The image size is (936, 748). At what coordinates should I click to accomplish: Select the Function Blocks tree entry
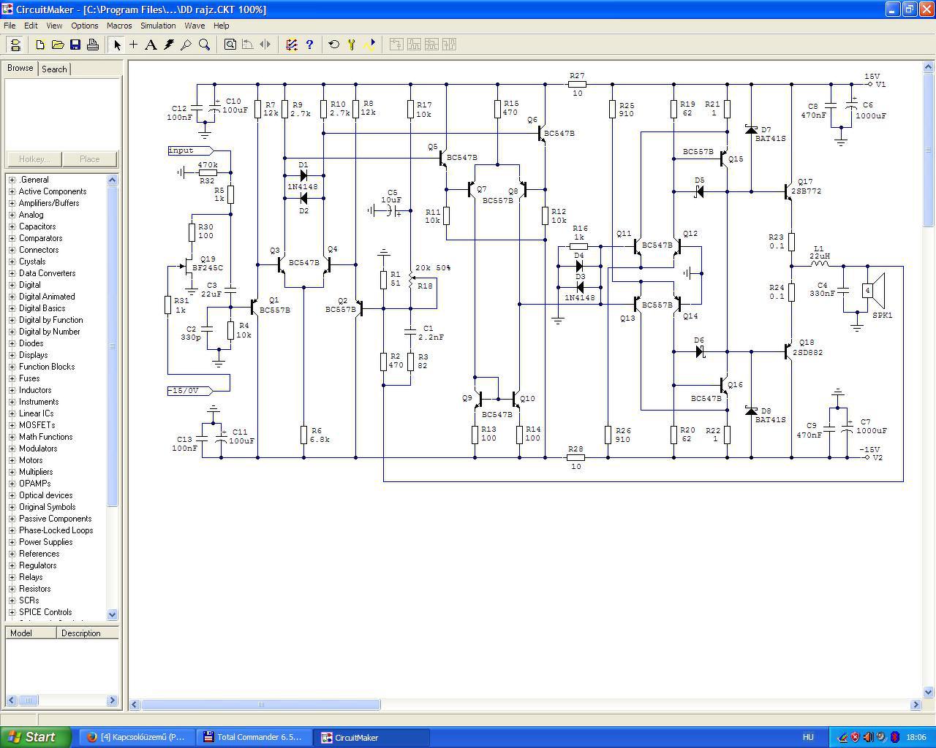coord(47,367)
